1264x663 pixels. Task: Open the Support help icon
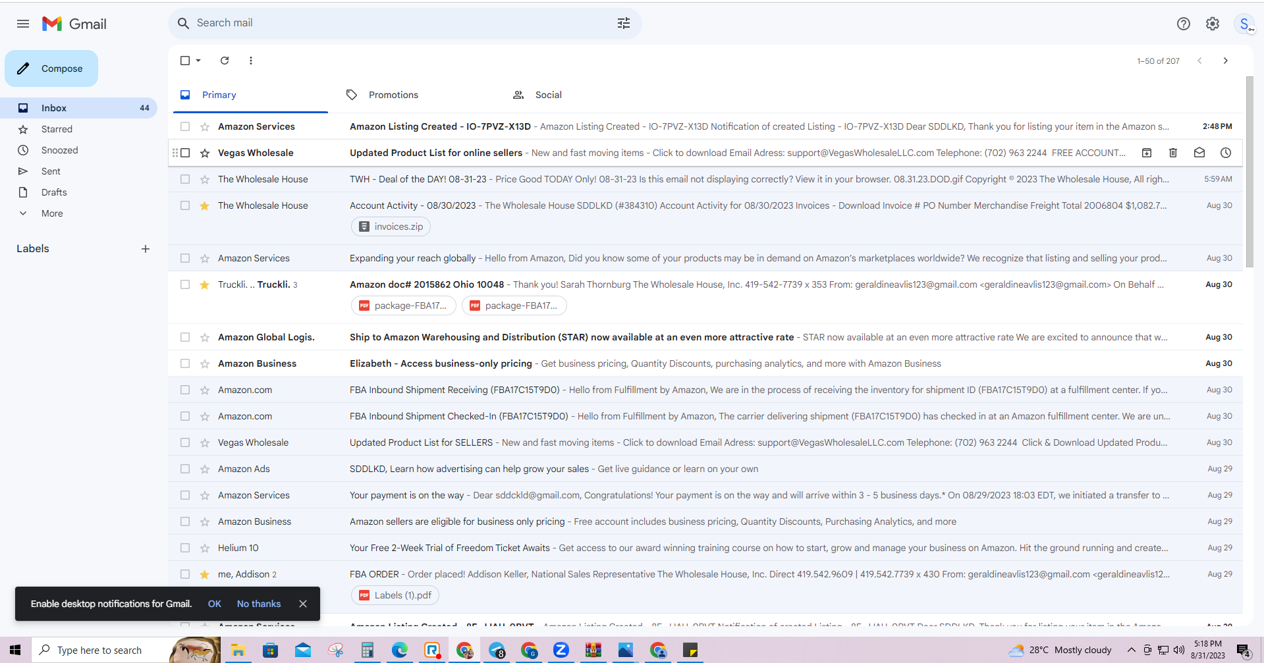click(1183, 24)
